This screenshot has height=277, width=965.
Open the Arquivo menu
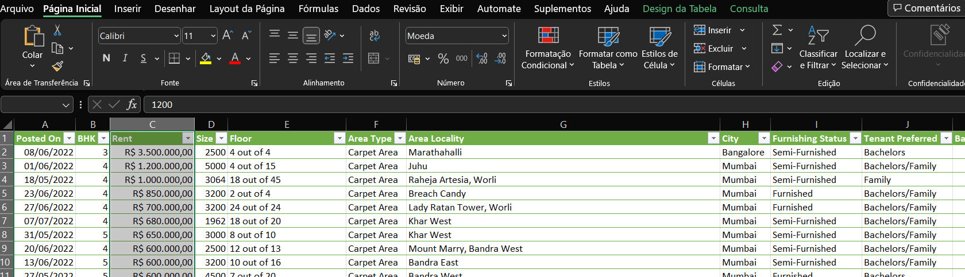[x=17, y=9]
